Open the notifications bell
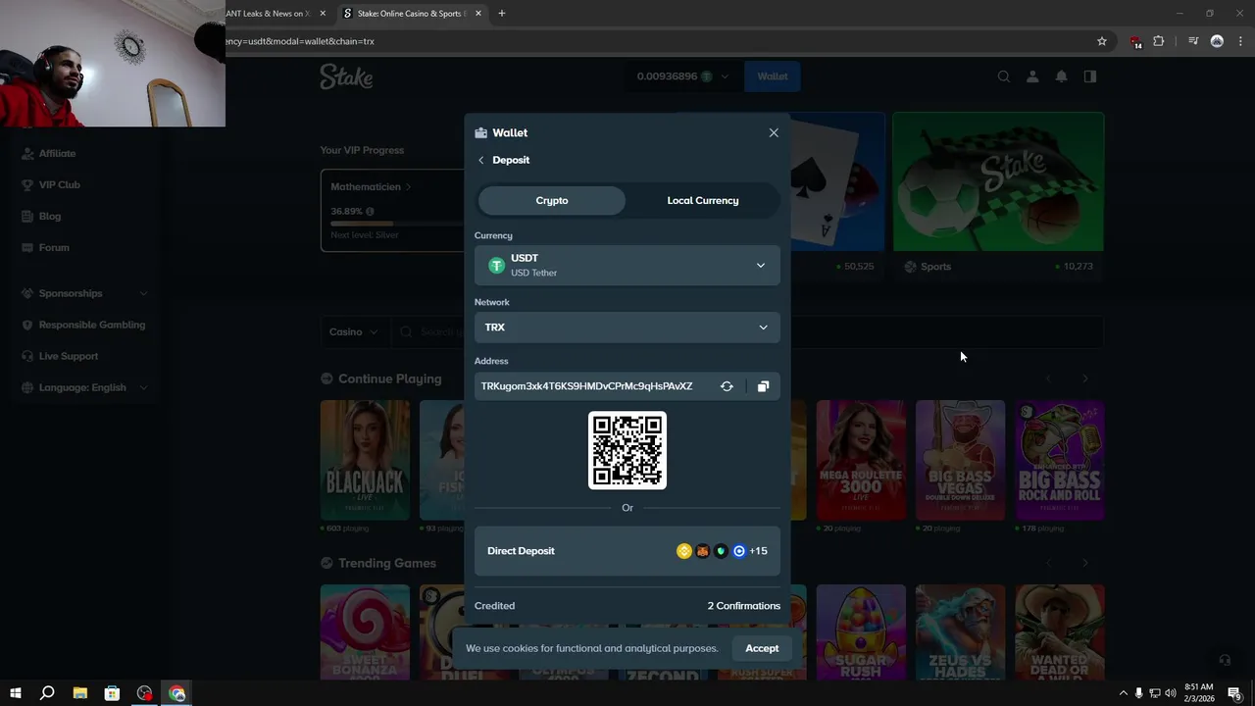The height and width of the screenshot is (706, 1255). 1061,76
